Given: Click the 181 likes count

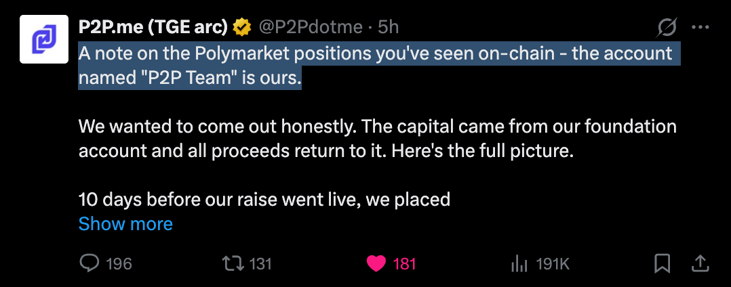Looking at the screenshot, I should 404,263.
